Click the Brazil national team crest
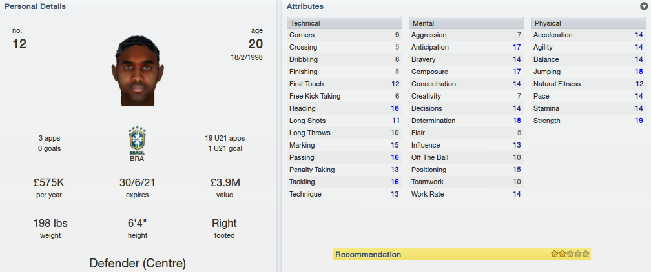 [138, 141]
